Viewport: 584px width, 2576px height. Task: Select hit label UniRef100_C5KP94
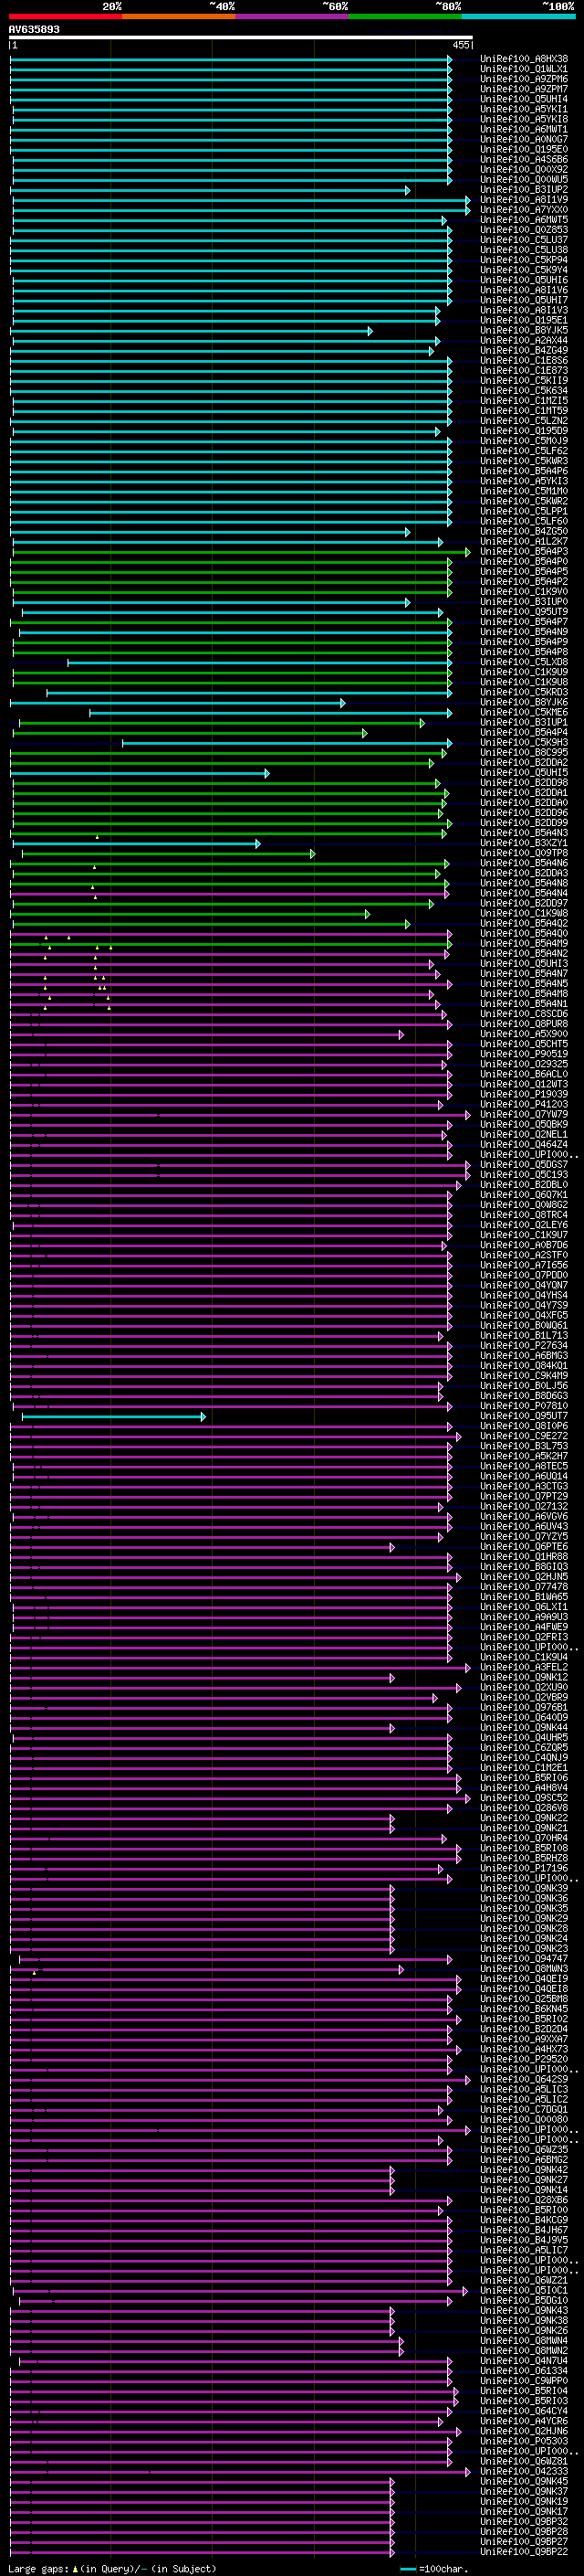(524, 260)
